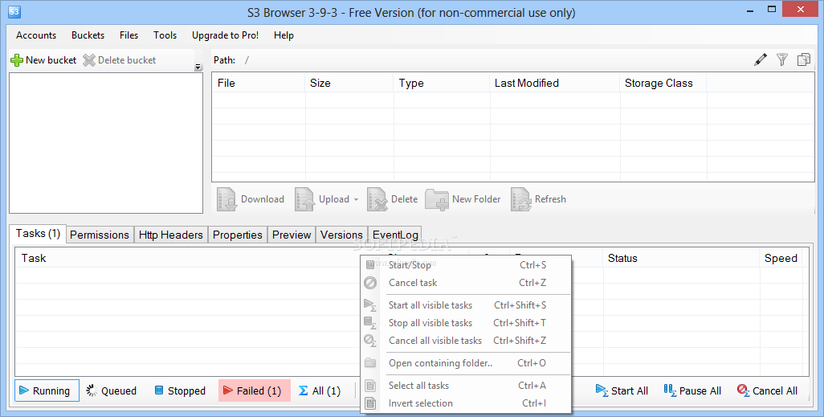This screenshot has height=417, width=824.
Task: Click the Upload toolbar icon
Action: [x=305, y=199]
